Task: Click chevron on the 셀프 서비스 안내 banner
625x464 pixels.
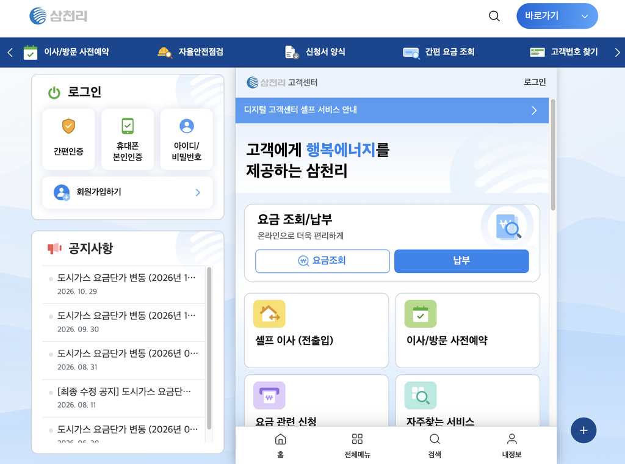Action: pyautogui.click(x=534, y=111)
